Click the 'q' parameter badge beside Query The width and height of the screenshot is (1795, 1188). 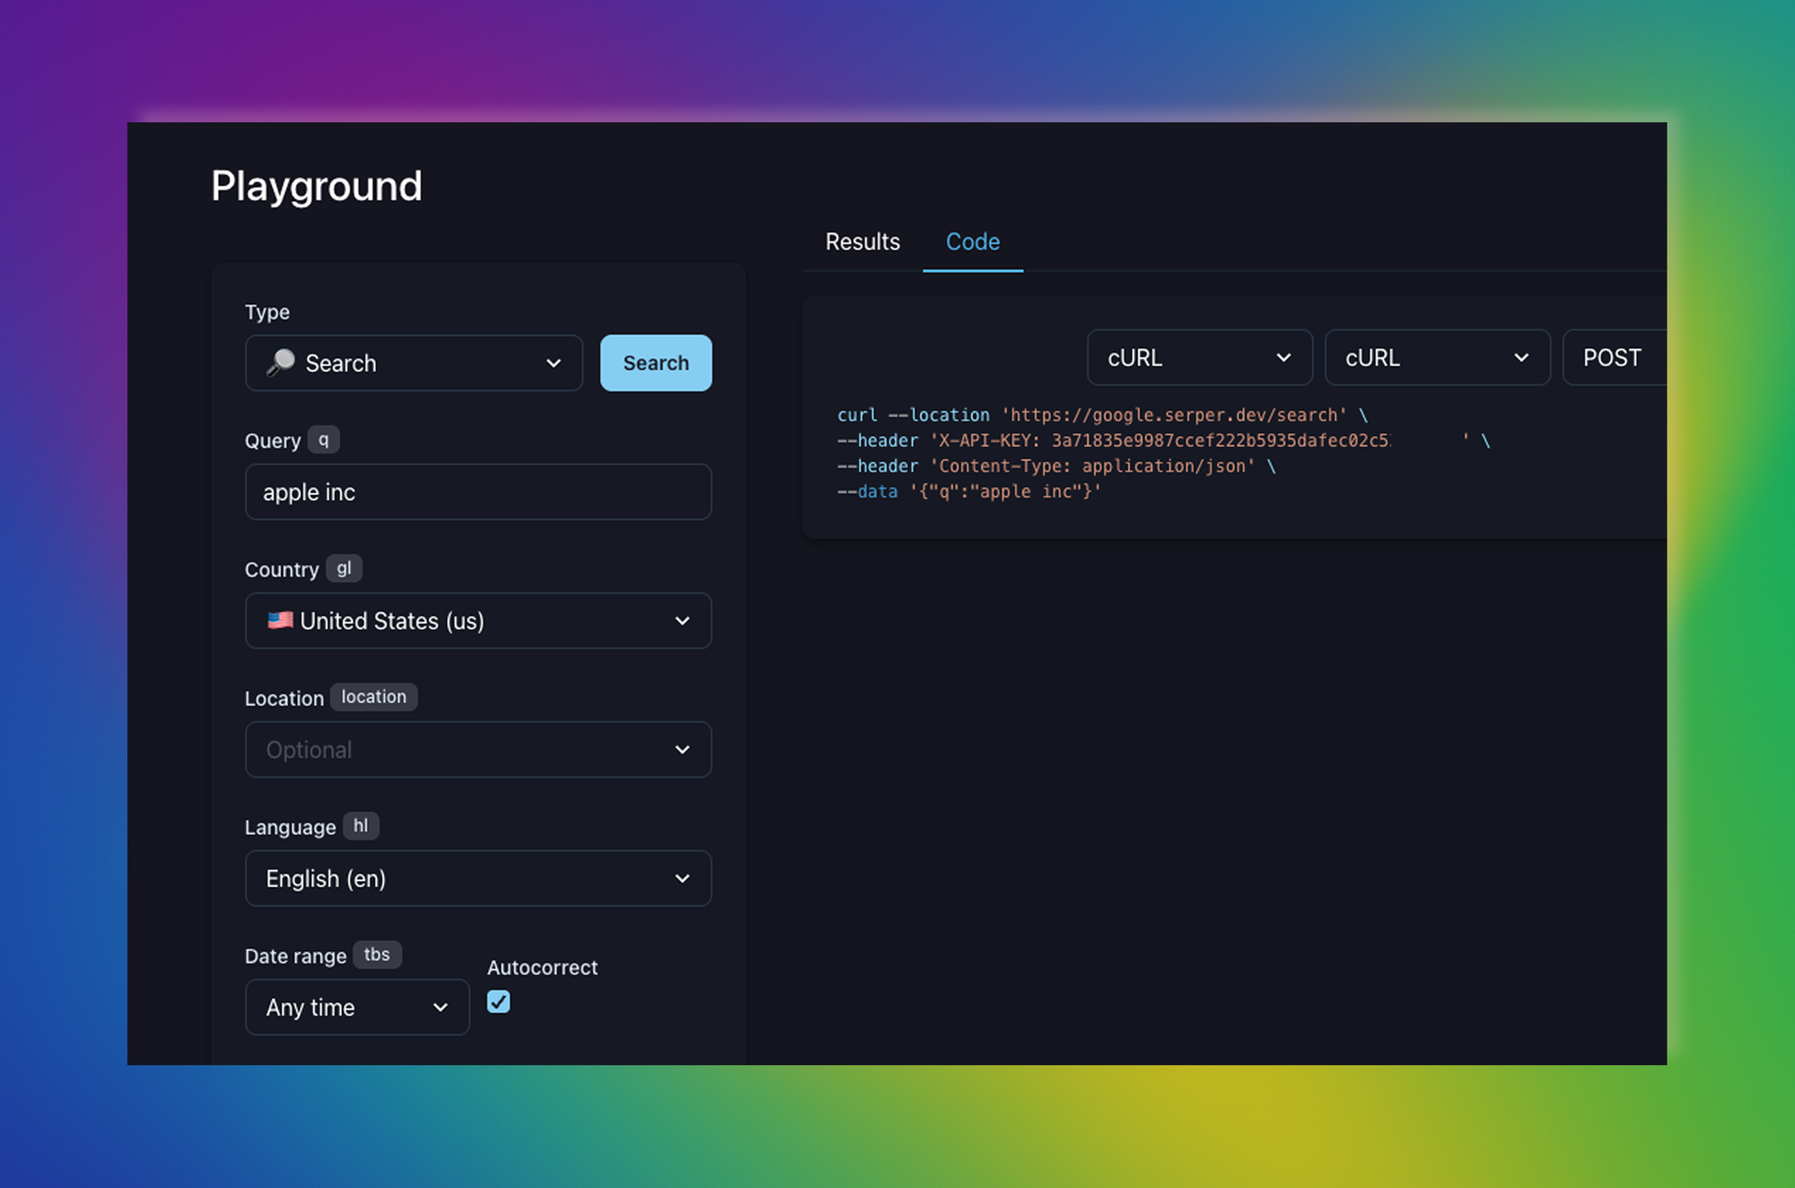coord(323,440)
